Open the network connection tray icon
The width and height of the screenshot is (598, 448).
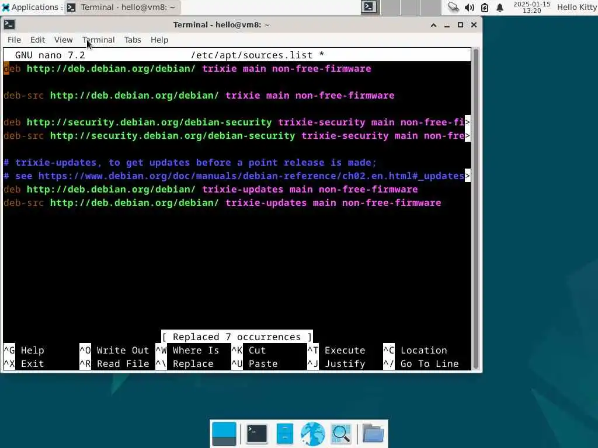click(453, 7)
